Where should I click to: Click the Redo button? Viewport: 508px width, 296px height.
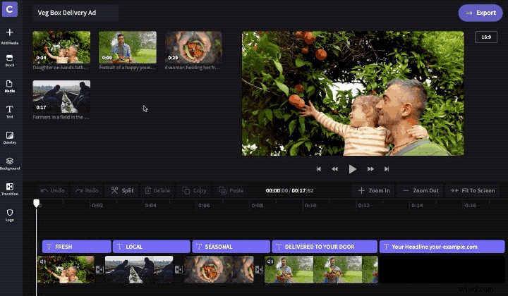87,190
